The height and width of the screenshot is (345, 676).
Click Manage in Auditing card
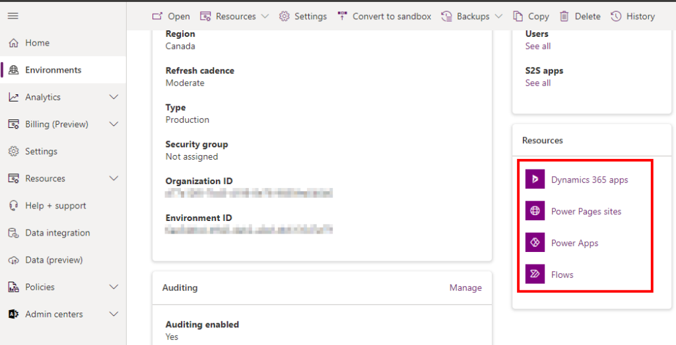pyautogui.click(x=465, y=288)
